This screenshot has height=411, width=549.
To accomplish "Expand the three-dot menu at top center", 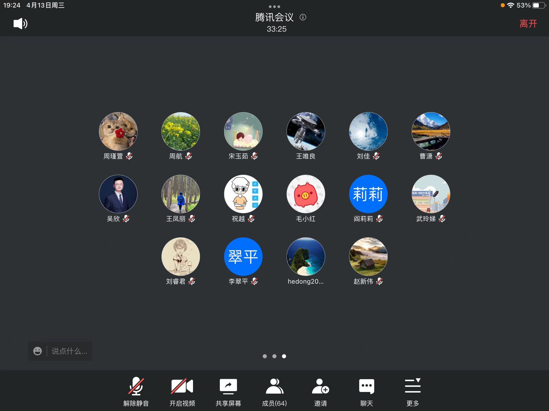I will [274, 6].
